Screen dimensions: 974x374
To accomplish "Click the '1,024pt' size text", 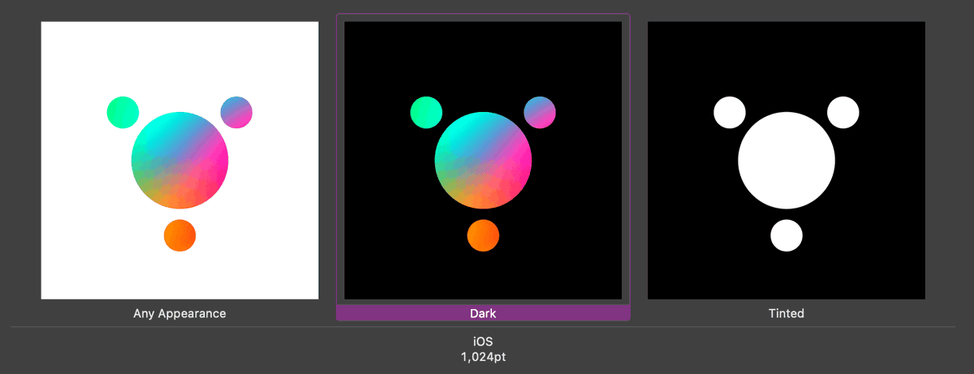I will click(483, 356).
